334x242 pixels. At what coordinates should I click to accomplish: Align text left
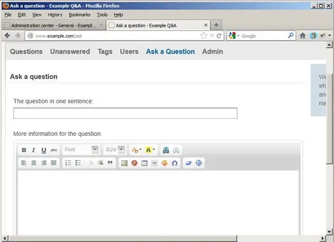point(24,163)
